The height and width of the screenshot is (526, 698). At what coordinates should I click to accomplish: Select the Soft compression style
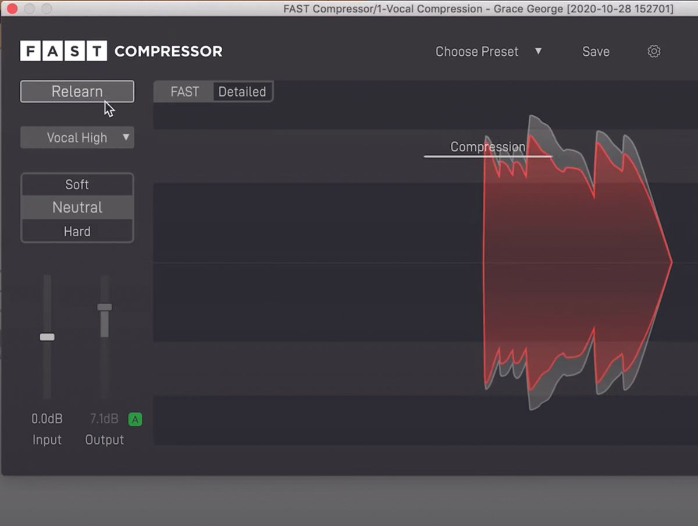(x=77, y=184)
